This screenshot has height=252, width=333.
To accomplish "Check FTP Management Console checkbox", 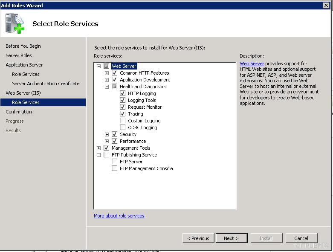I will click(114, 168).
